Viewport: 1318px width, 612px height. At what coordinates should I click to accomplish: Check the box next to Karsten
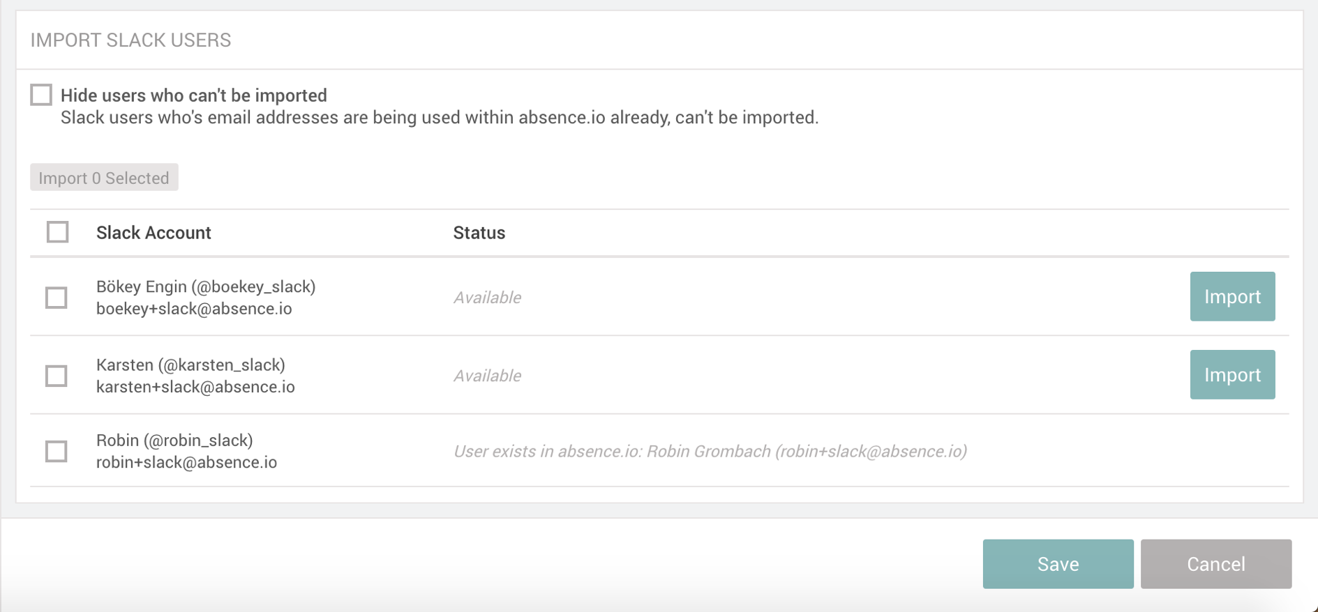57,376
